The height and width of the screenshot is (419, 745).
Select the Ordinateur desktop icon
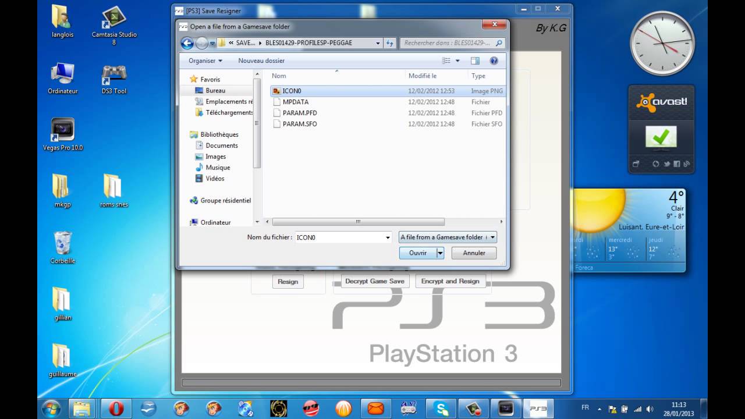tap(63, 79)
